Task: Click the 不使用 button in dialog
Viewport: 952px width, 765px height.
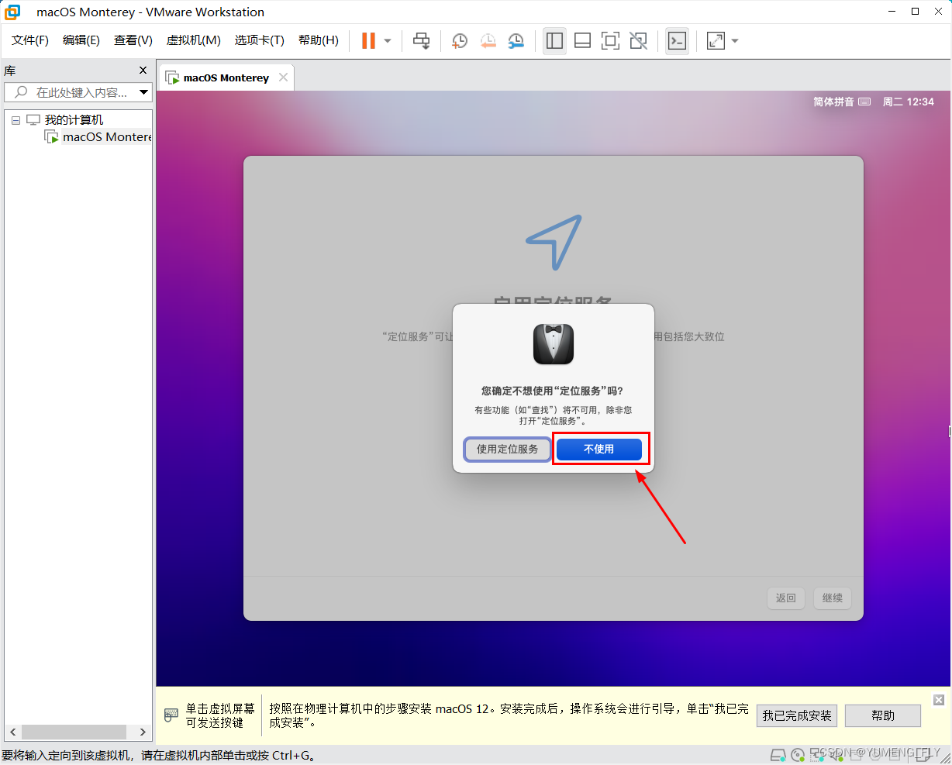Action: click(599, 449)
